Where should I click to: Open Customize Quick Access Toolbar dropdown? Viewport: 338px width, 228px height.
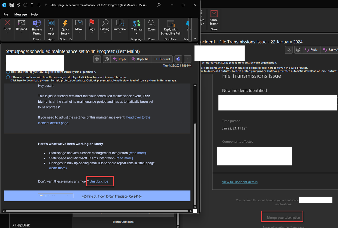[x=46, y=5]
